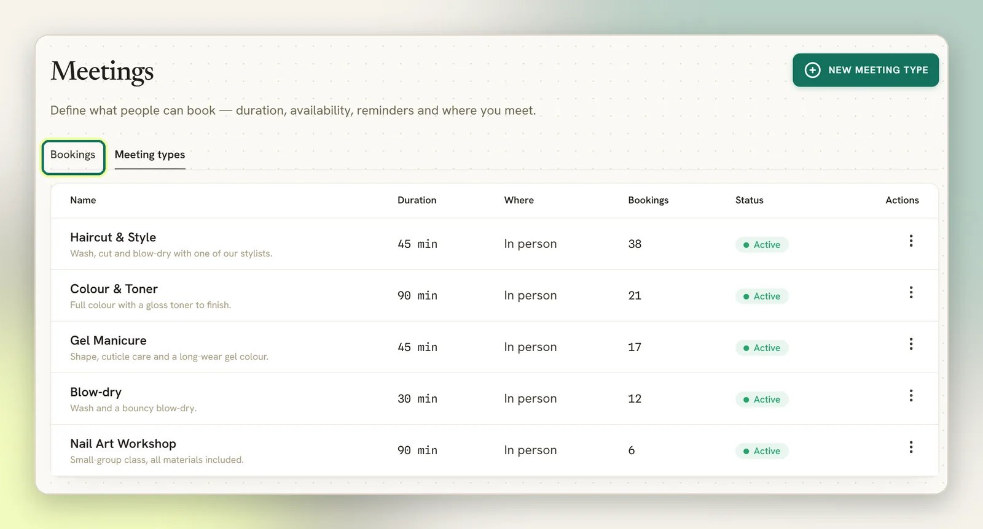This screenshot has height=529, width=983.
Task: Click 'Wash and a bouncy blow-dry.' description
Action: point(133,408)
